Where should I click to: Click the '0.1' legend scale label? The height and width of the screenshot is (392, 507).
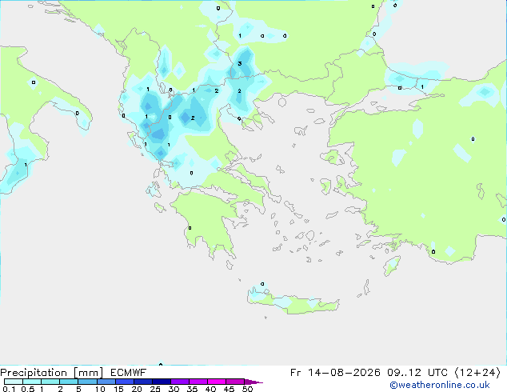coord(9,389)
